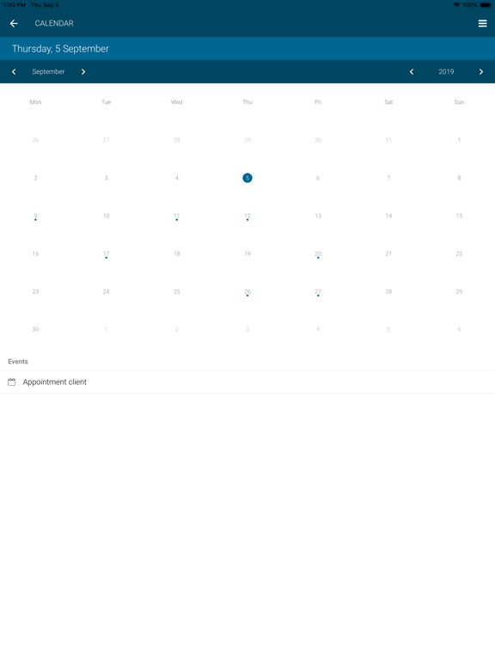Select day 16 Monday
The width and height of the screenshot is (495, 660).
[x=35, y=254]
